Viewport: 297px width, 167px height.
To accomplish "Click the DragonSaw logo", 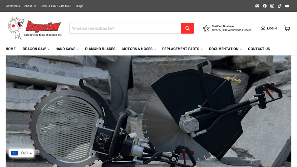I will (x=35, y=28).
